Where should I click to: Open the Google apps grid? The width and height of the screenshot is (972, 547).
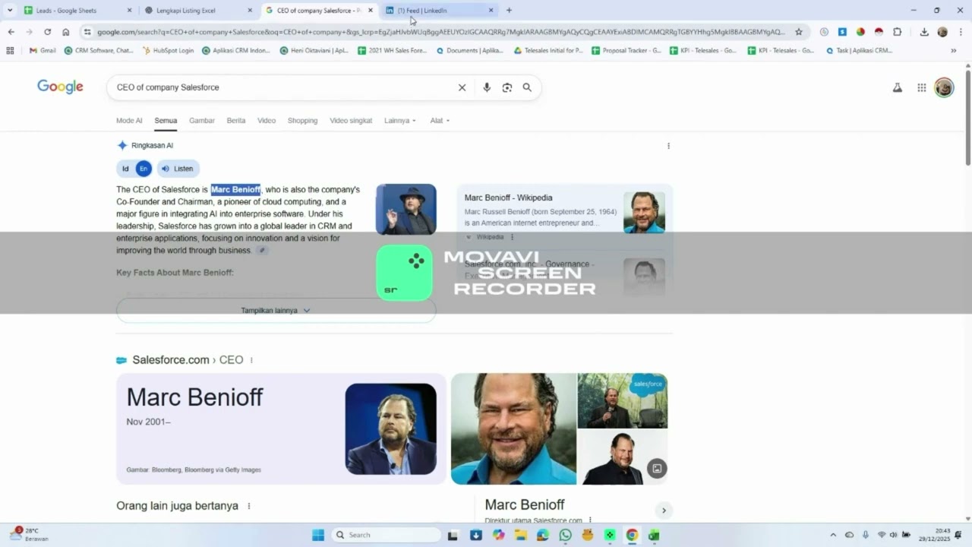(x=921, y=87)
